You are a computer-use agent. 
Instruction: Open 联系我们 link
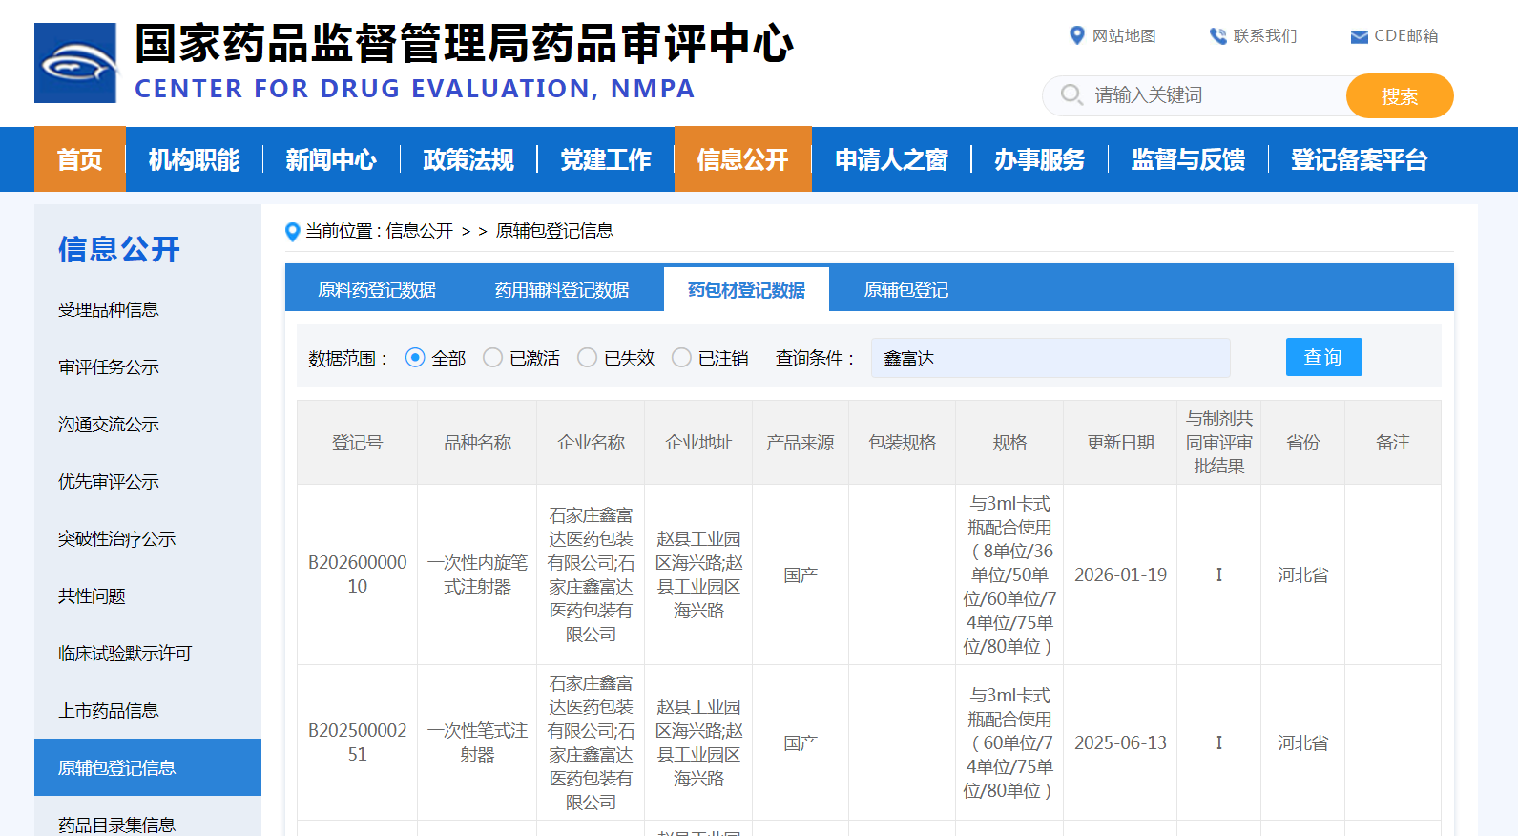click(1265, 36)
